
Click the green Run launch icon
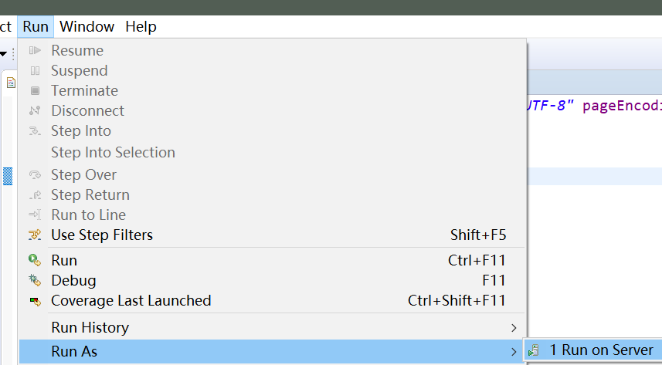click(35, 260)
